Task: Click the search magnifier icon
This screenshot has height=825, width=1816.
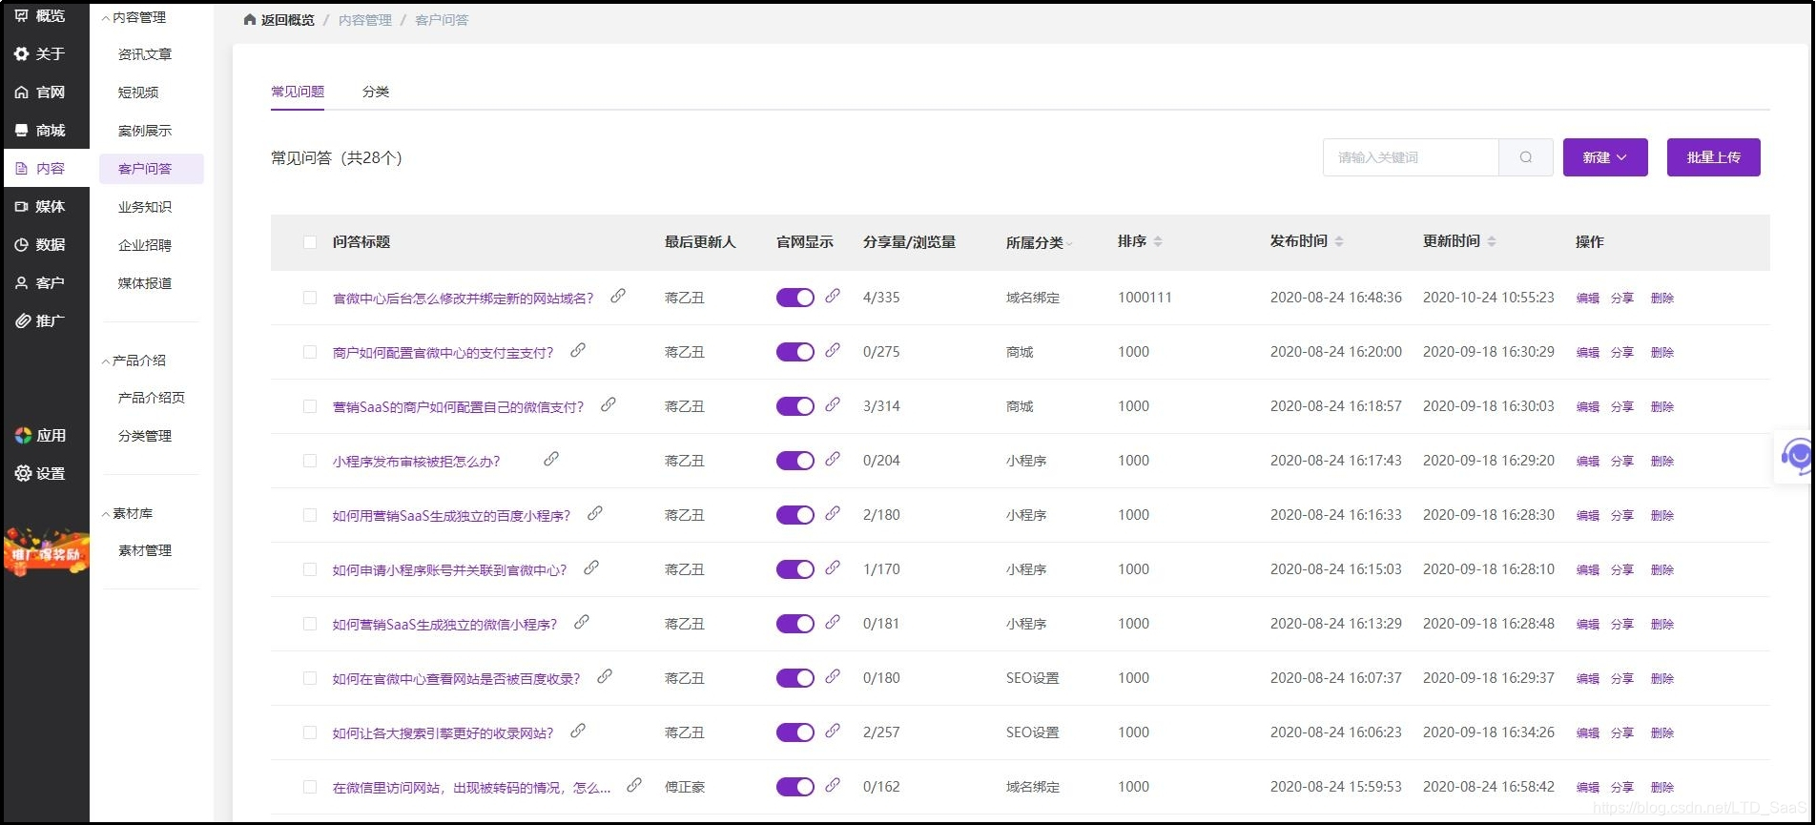Action: (1525, 157)
